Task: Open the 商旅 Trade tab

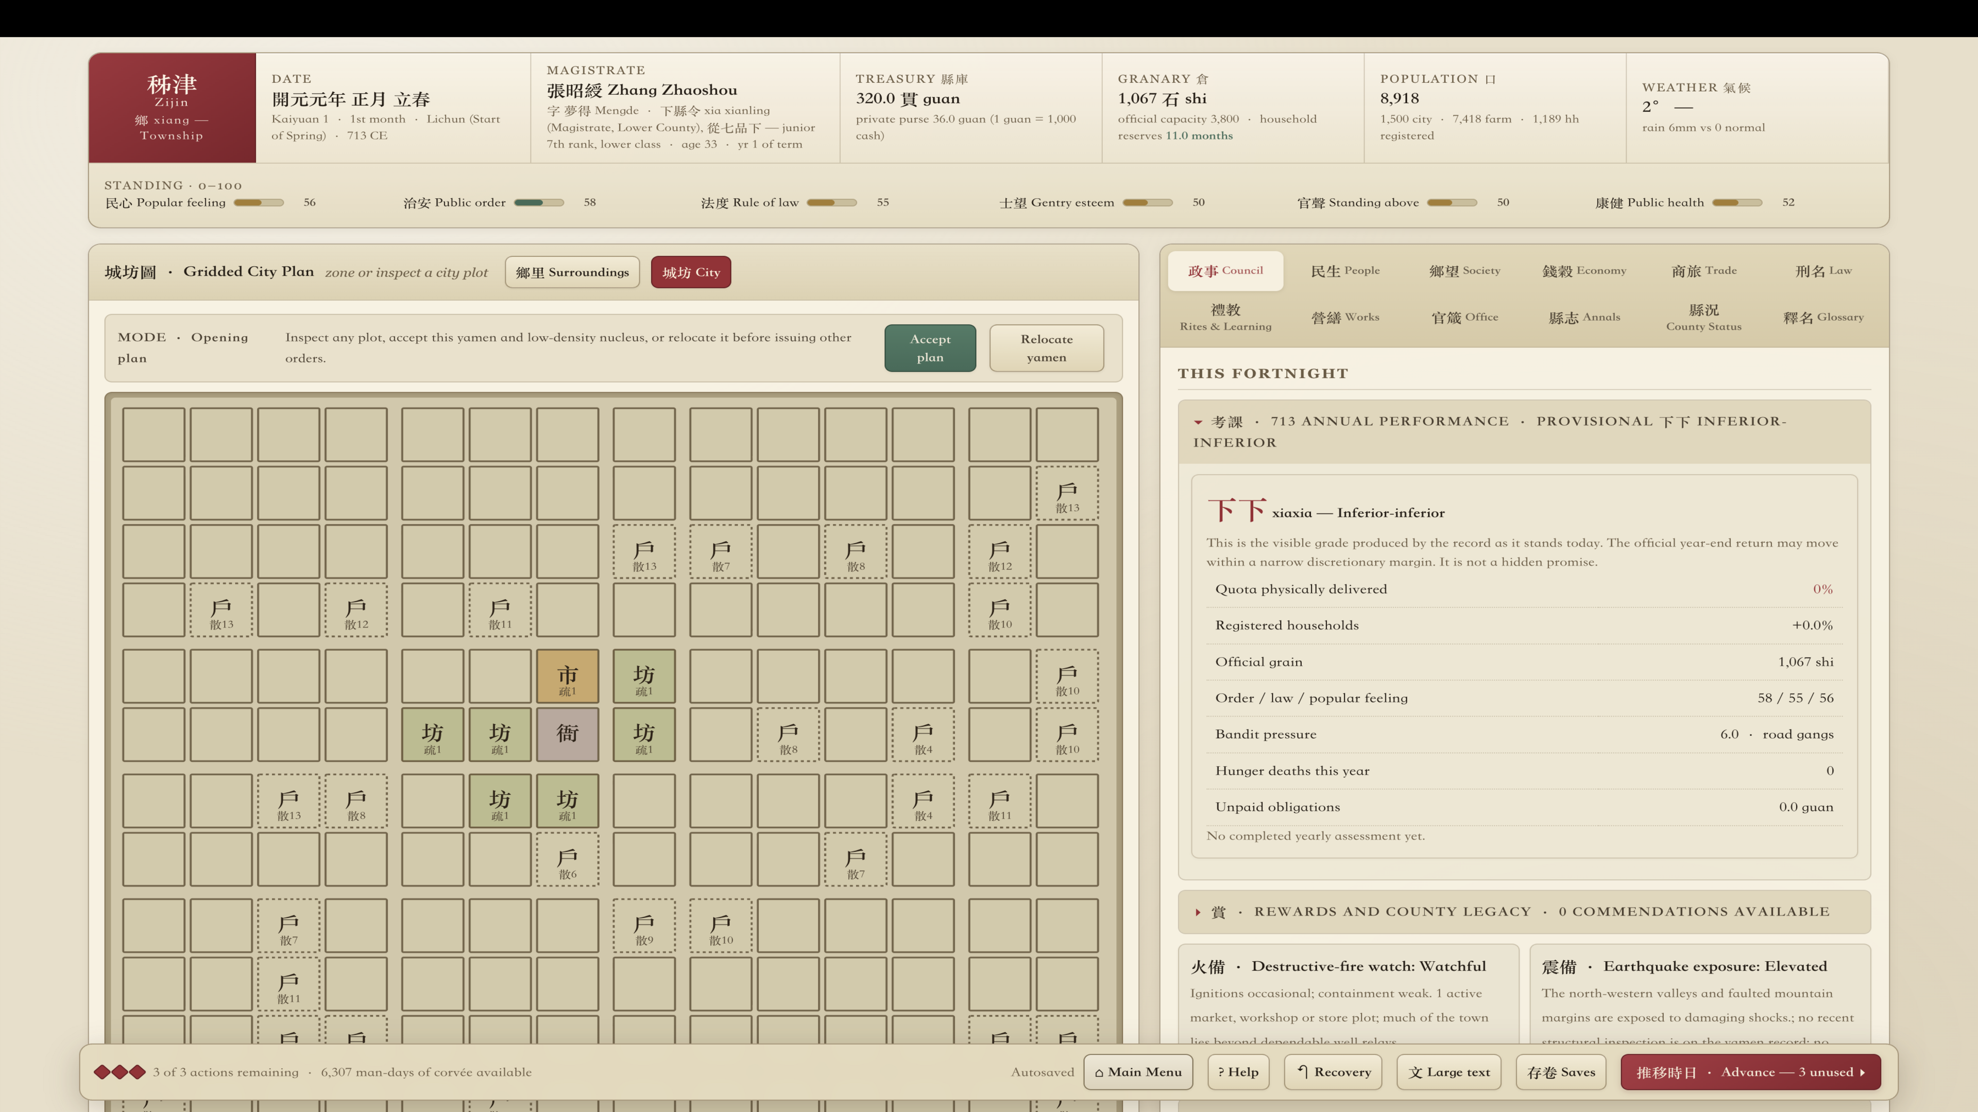Action: click(x=1704, y=271)
